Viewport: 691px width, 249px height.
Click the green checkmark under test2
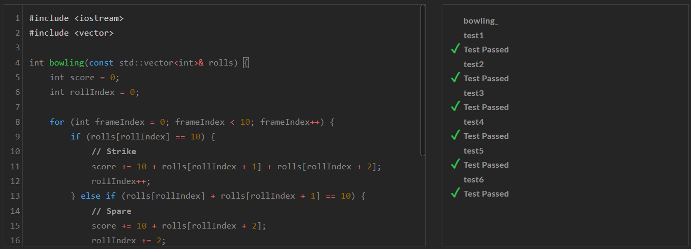click(456, 78)
